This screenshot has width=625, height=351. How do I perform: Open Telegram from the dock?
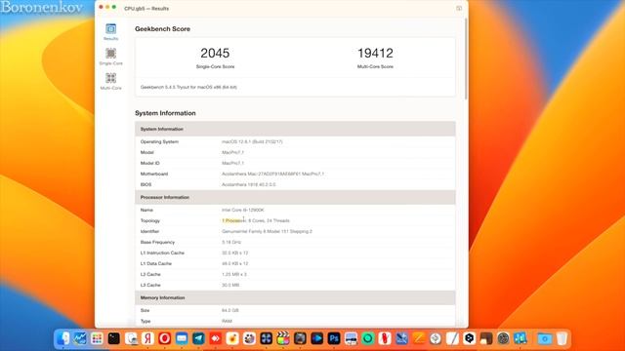point(198,338)
